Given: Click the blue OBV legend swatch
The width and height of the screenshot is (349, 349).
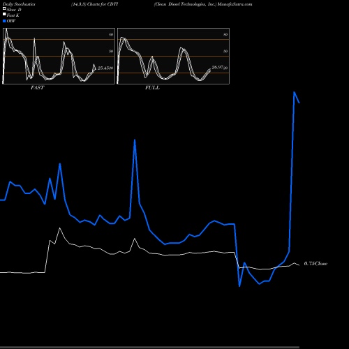Looking at the screenshot, I should coord(4,21).
